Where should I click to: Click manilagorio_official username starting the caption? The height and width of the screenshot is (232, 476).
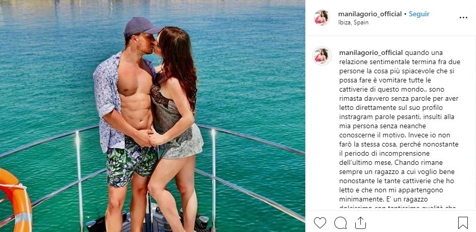coord(371,53)
